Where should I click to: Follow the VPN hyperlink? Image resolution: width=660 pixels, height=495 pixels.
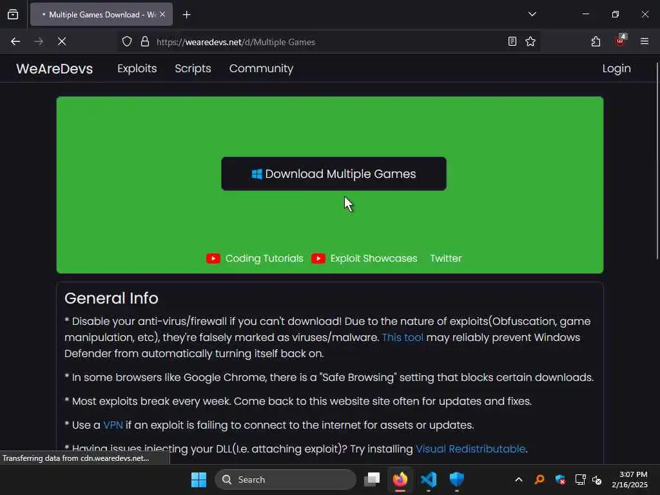tap(113, 425)
